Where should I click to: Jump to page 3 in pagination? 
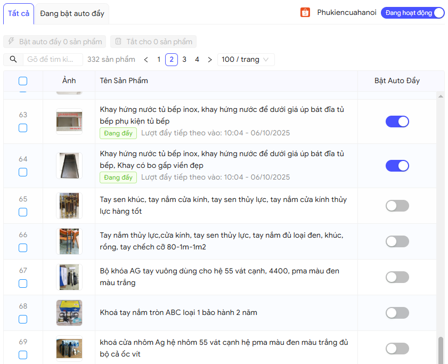click(184, 60)
